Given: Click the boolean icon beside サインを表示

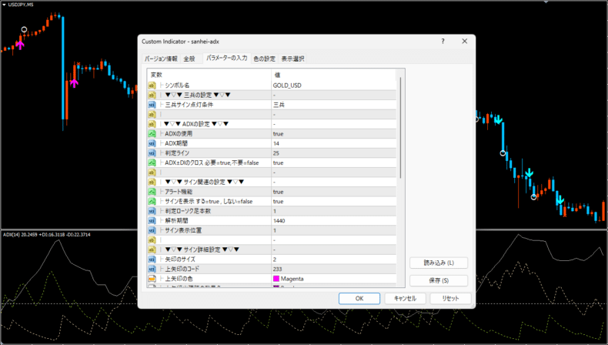Looking at the screenshot, I should pos(152,202).
